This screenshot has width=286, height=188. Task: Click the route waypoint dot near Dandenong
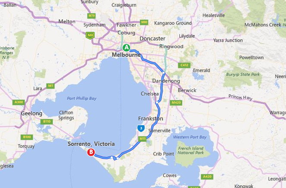[x=163, y=73]
